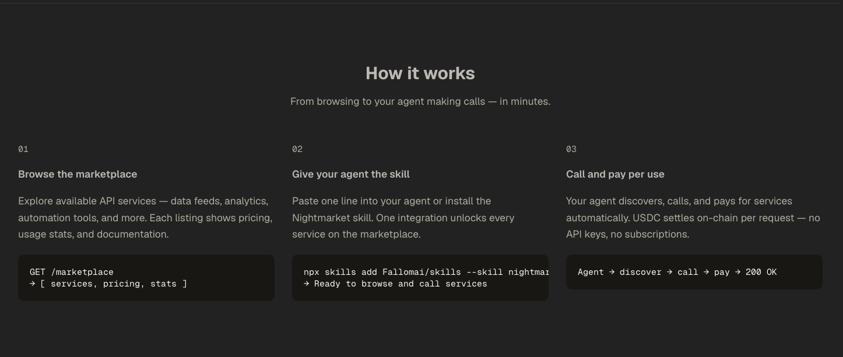Click the "Agent → discover → call → pay → 200 OK" line
This screenshot has height=357, width=843.
coord(677,272)
